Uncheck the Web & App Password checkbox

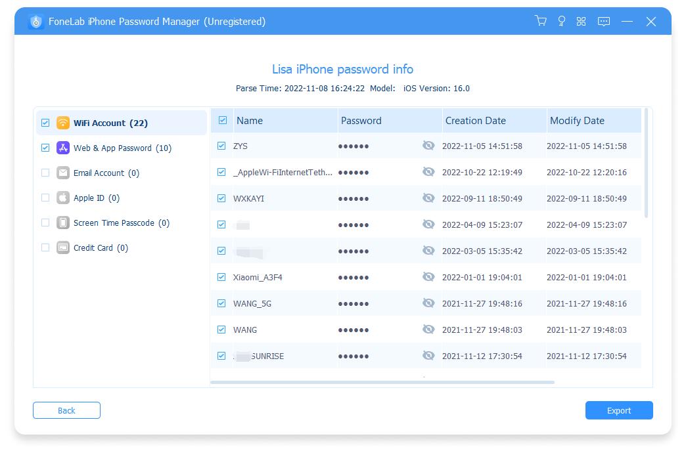[45, 148]
